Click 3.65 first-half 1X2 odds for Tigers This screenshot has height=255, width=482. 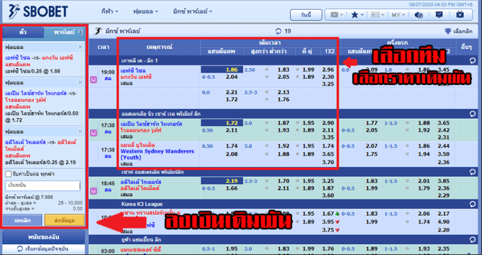tap(443, 123)
